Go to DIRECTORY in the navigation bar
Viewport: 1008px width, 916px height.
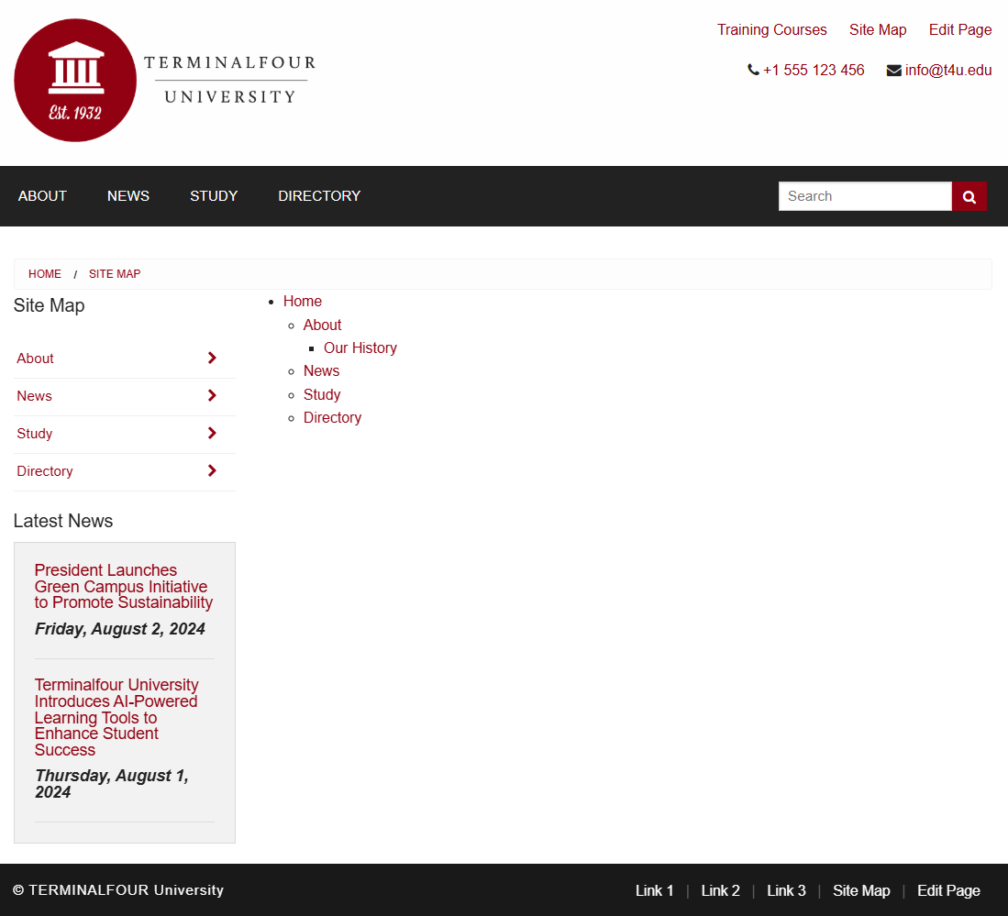[319, 196]
